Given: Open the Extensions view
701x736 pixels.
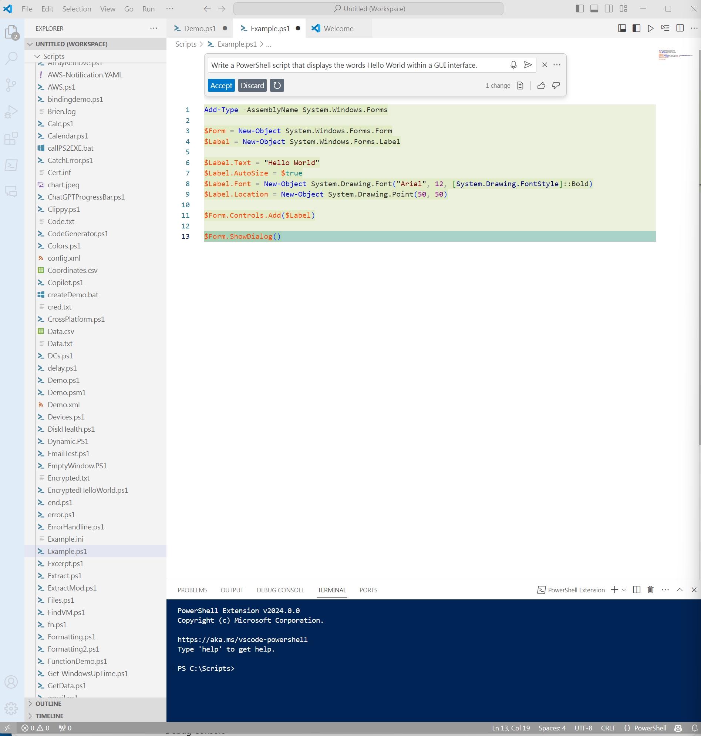Looking at the screenshot, I should [x=11, y=139].
